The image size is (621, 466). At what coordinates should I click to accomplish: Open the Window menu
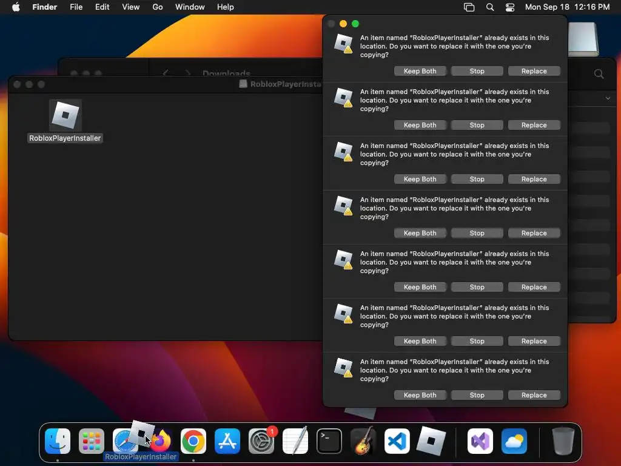pos(190,7)
